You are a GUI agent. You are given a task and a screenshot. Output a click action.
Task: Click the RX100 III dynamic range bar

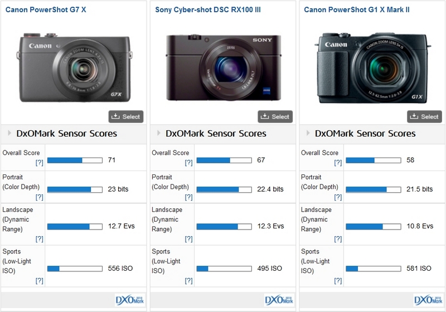click(x=224, y=226)
